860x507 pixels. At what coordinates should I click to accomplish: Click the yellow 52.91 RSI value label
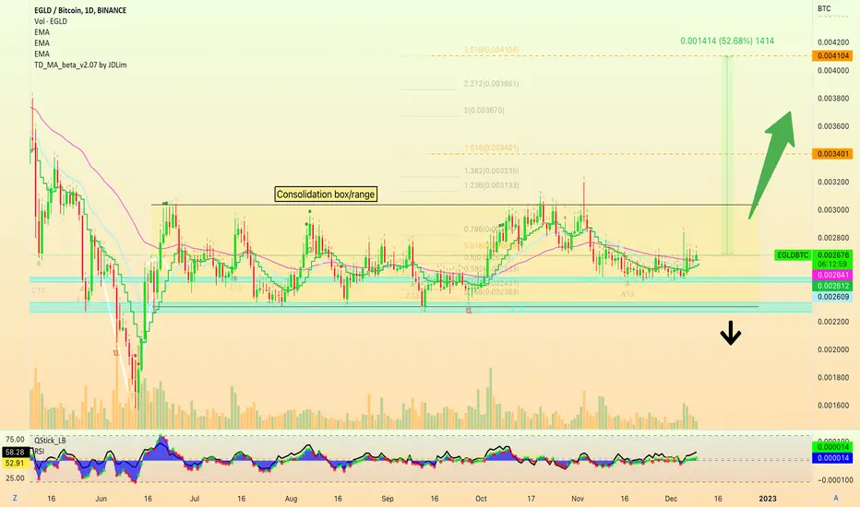(x=16, y=463)
